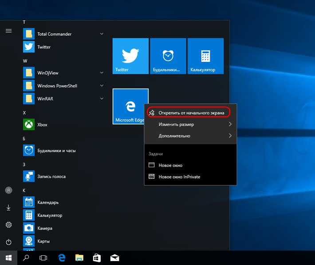Screen dimensions: 315x265
Task: Launch Twitter from the app list icon
Action: pyautogui.click(x=29, y=47)
